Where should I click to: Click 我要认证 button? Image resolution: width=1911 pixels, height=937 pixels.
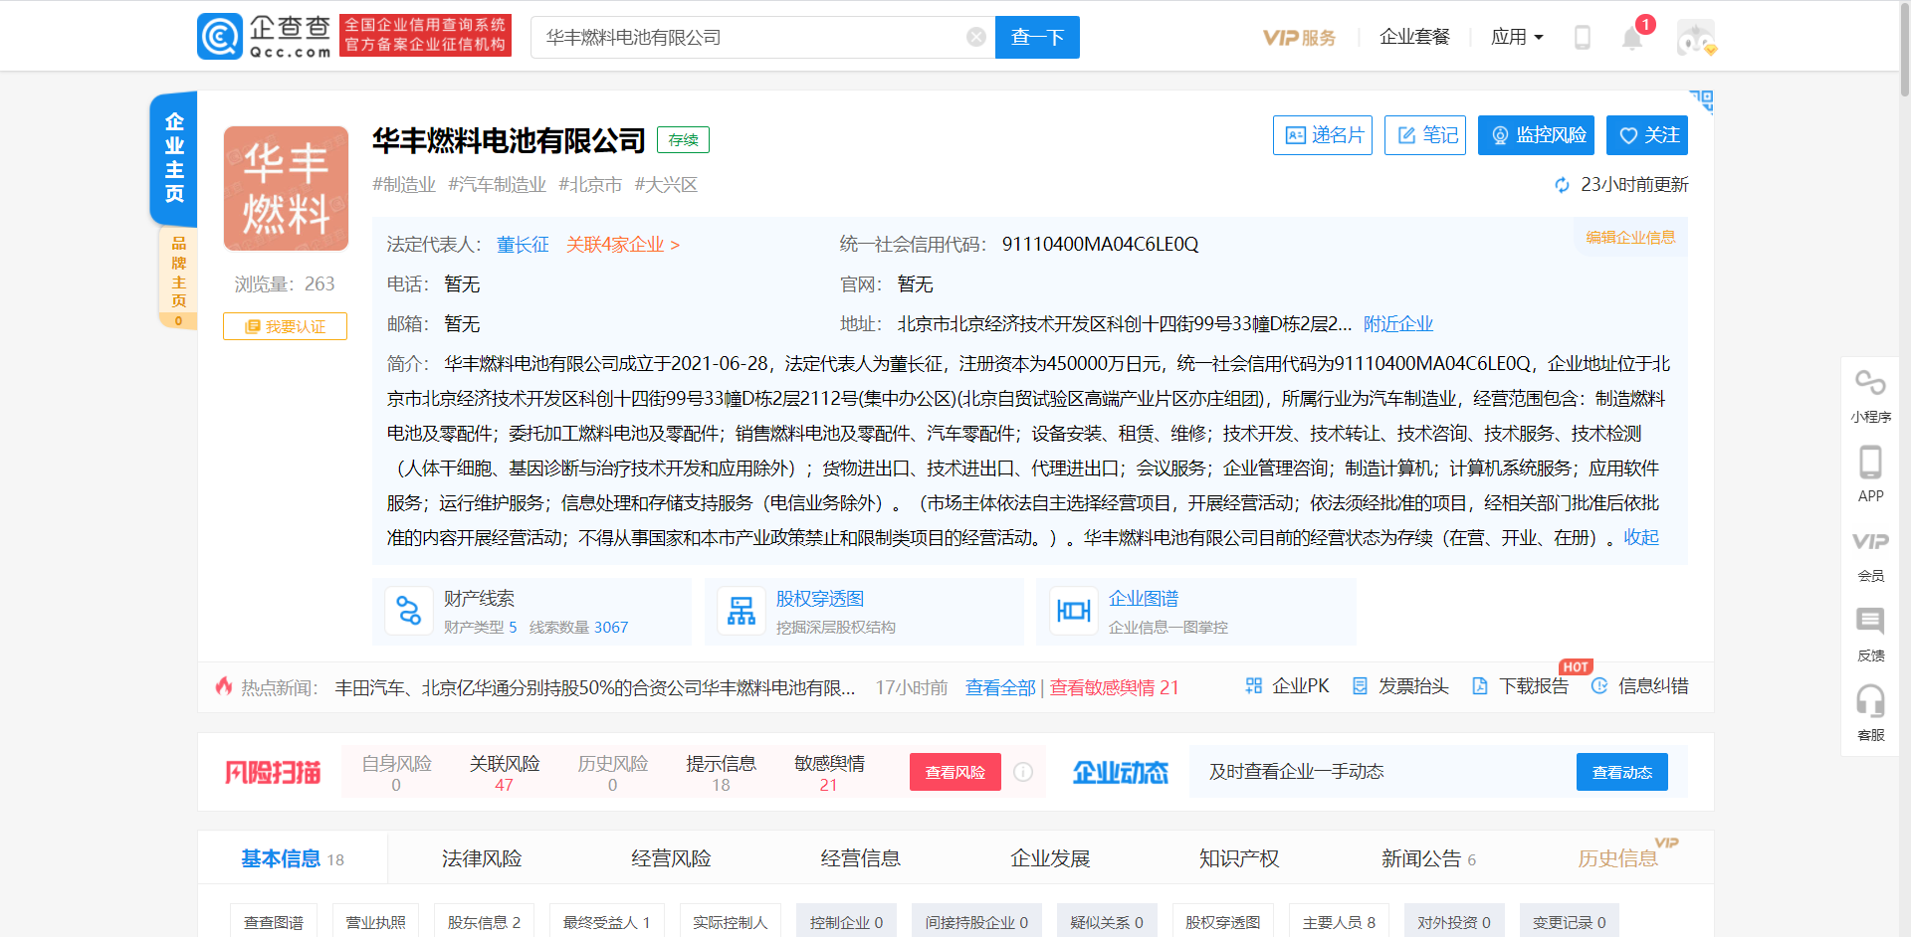[x=285, y=326]
